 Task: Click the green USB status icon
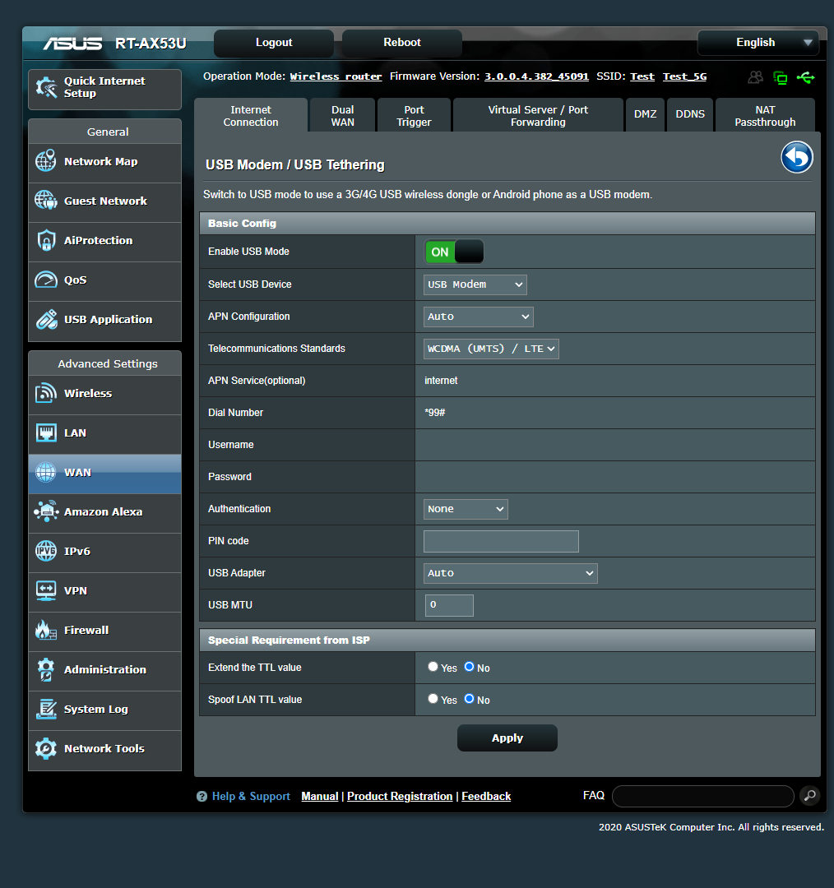pos(806,77)
